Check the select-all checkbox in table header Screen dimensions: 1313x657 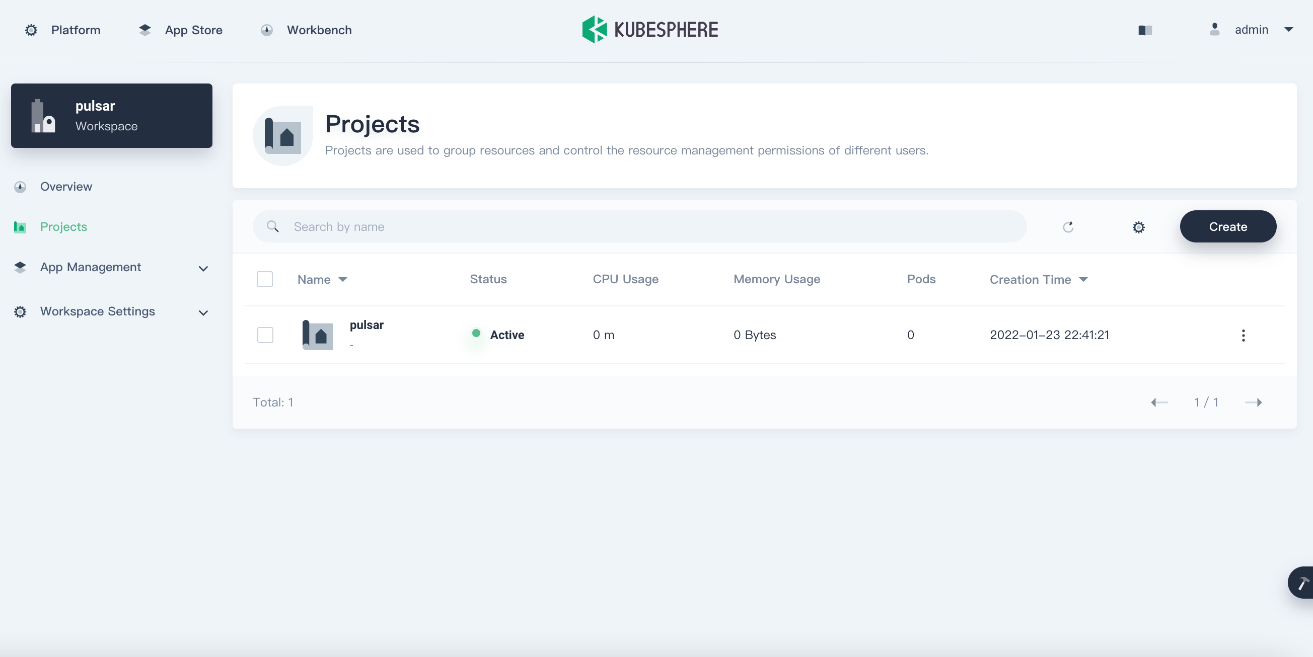point(264,279)
